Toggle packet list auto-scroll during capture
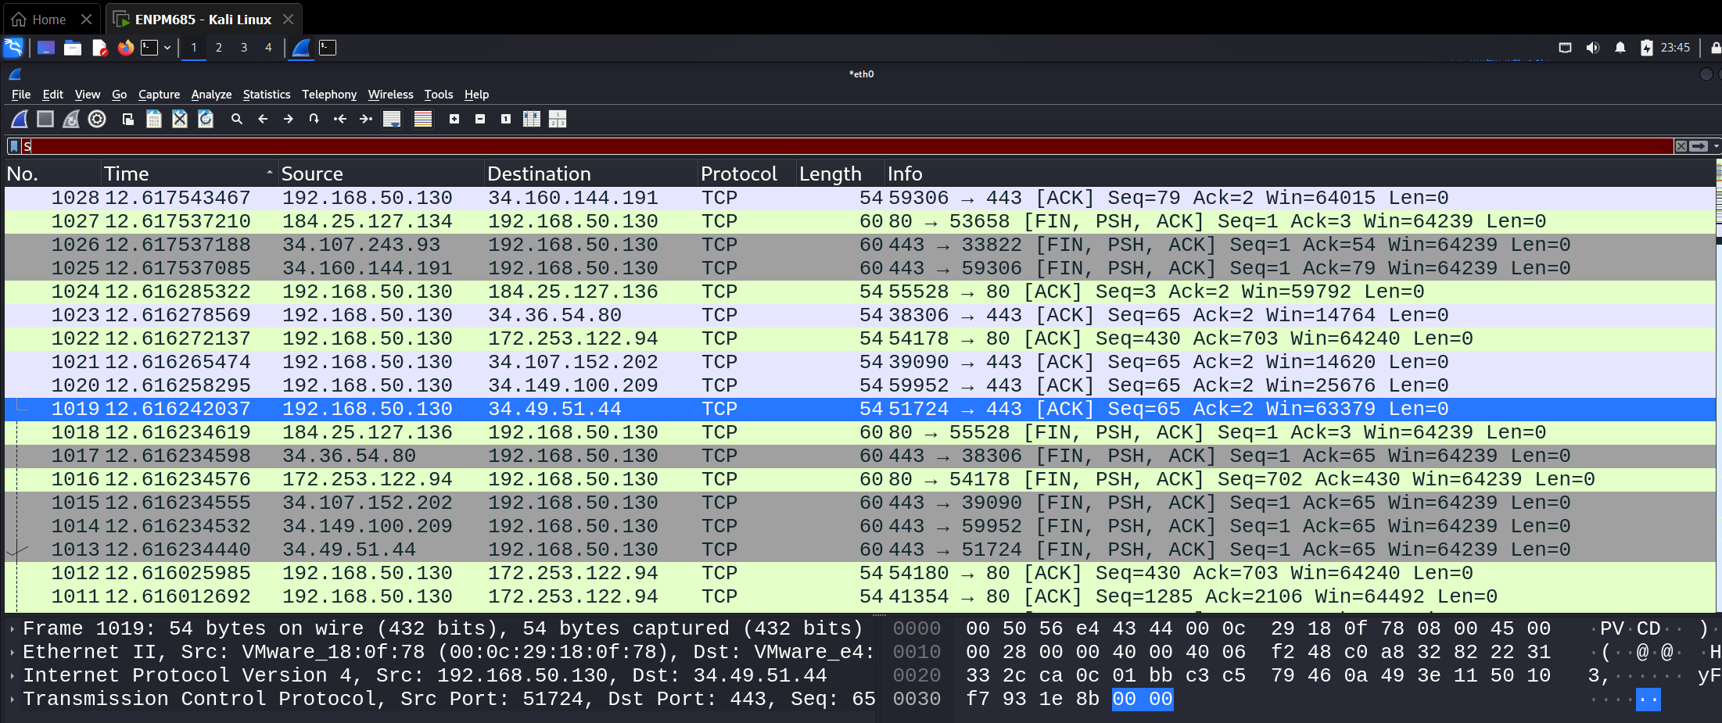 tap(391, 119)
